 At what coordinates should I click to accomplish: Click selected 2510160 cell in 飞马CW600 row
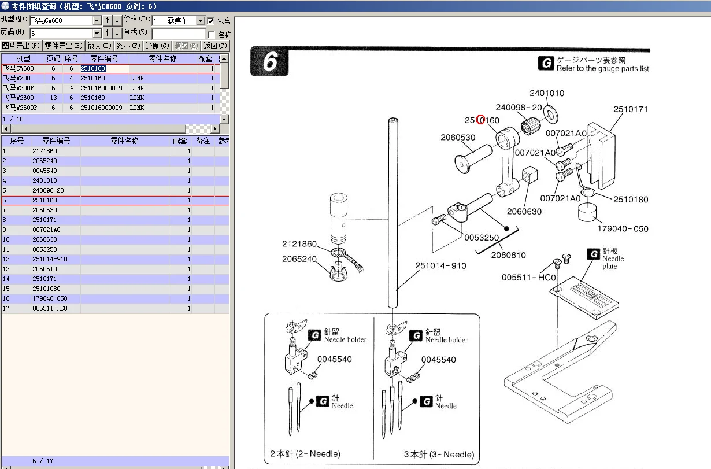pyautogui.click(x=105, y=68)
